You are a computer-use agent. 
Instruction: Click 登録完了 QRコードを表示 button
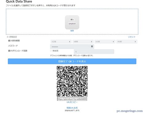[x=72, y=61]
